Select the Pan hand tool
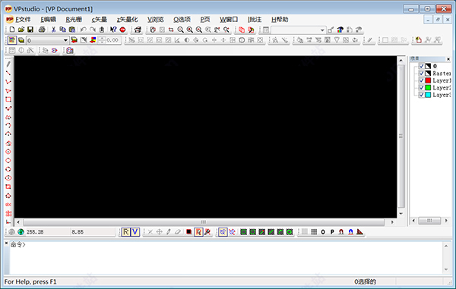Viewport: 456px width, 289px height. tap(153, 30)
